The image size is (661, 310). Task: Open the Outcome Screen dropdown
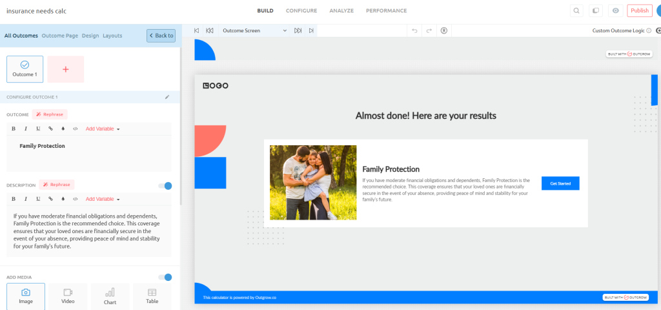(254, 30)
